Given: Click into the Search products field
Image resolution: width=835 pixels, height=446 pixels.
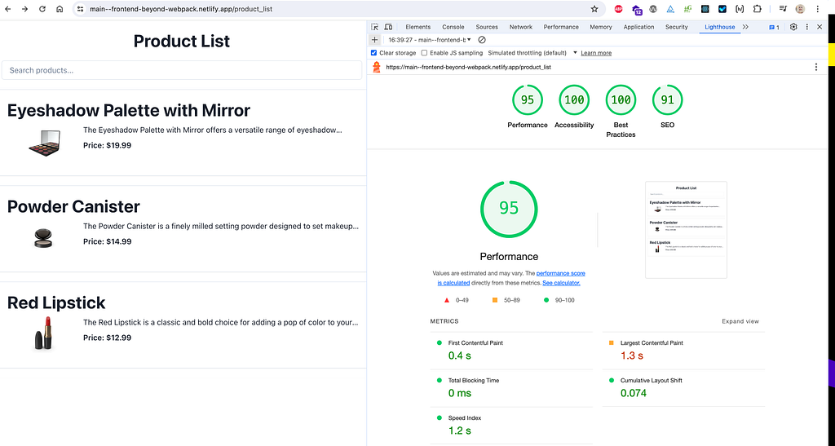Looking at the screenshot, I should [x=182, y=70].
